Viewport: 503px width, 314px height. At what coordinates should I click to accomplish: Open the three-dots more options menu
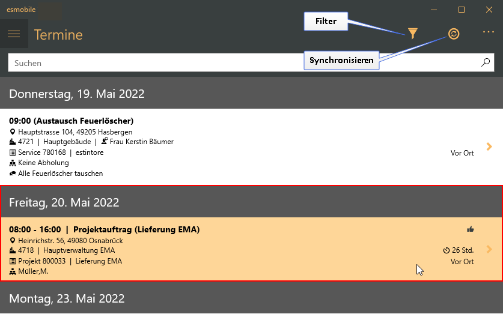[x=488, y=32]
